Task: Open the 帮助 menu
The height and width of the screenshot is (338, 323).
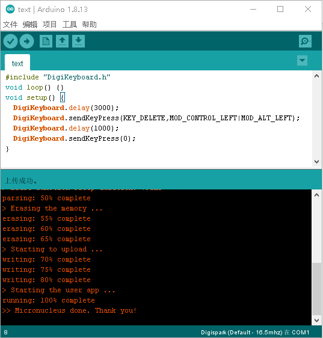Action: click(89, 25)
